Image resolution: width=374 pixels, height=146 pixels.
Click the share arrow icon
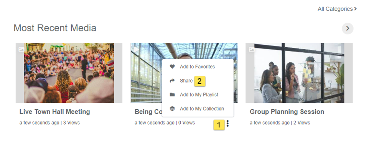tap(172, 81)
